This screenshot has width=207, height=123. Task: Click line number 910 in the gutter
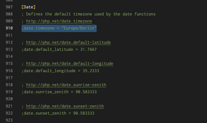pos(9,28)
